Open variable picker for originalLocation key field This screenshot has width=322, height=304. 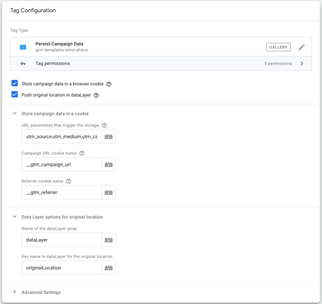(109, 268)
